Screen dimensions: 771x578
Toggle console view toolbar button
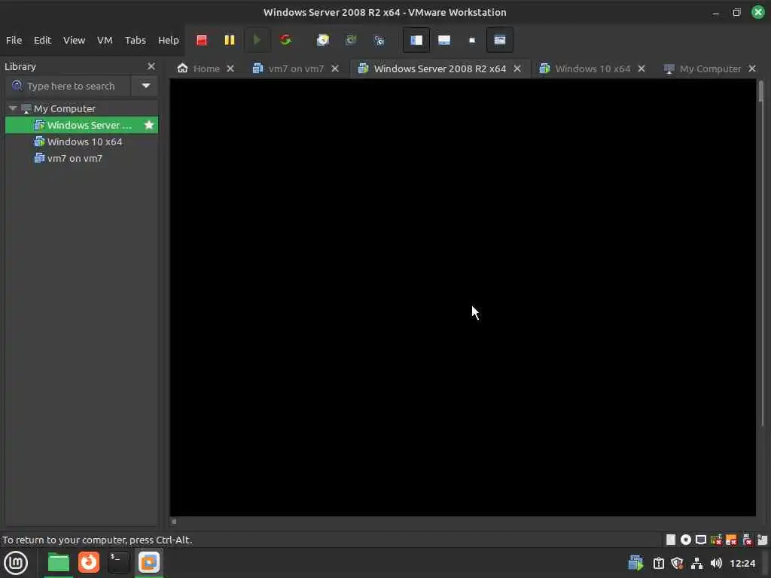point(500,41)
